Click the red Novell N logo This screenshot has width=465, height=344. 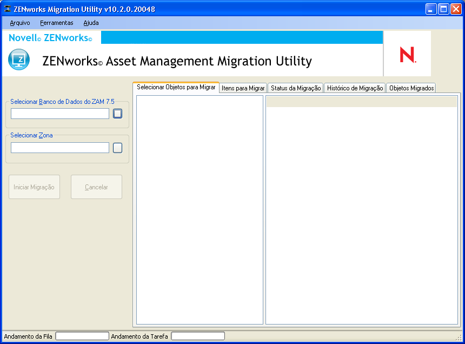(x=408, y=55)
